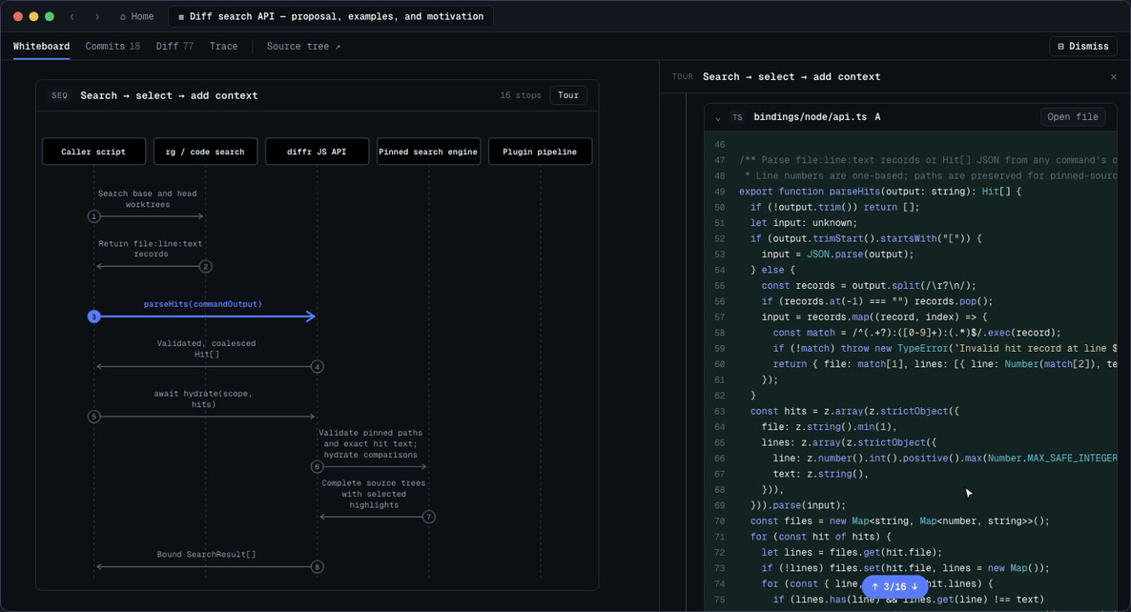1131x612 pixels.
Task: Advance to next tour stop with down arrow
Action: click(915, 587)
